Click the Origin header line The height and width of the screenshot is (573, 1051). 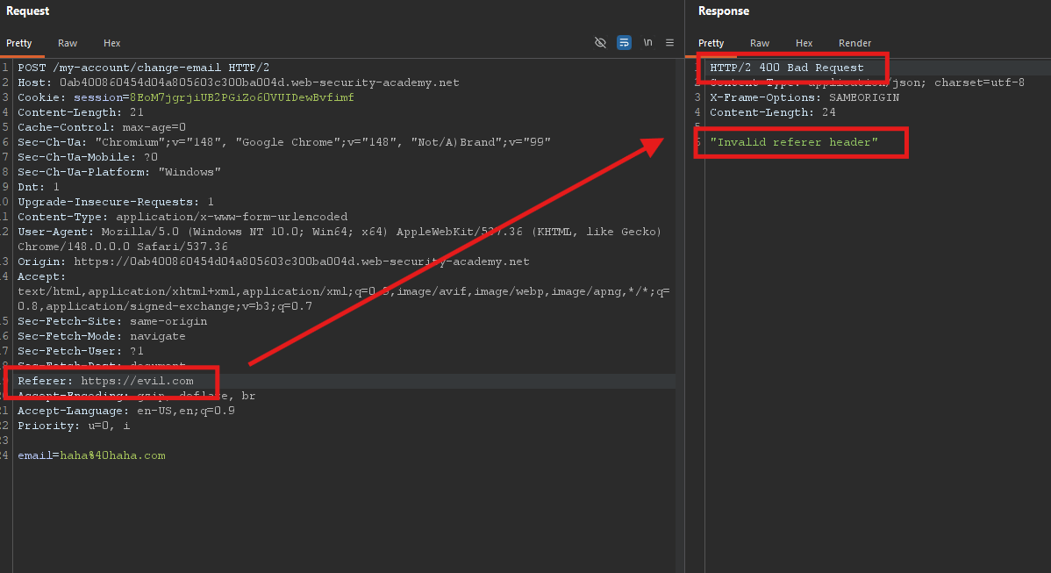(x=274, y=261)
